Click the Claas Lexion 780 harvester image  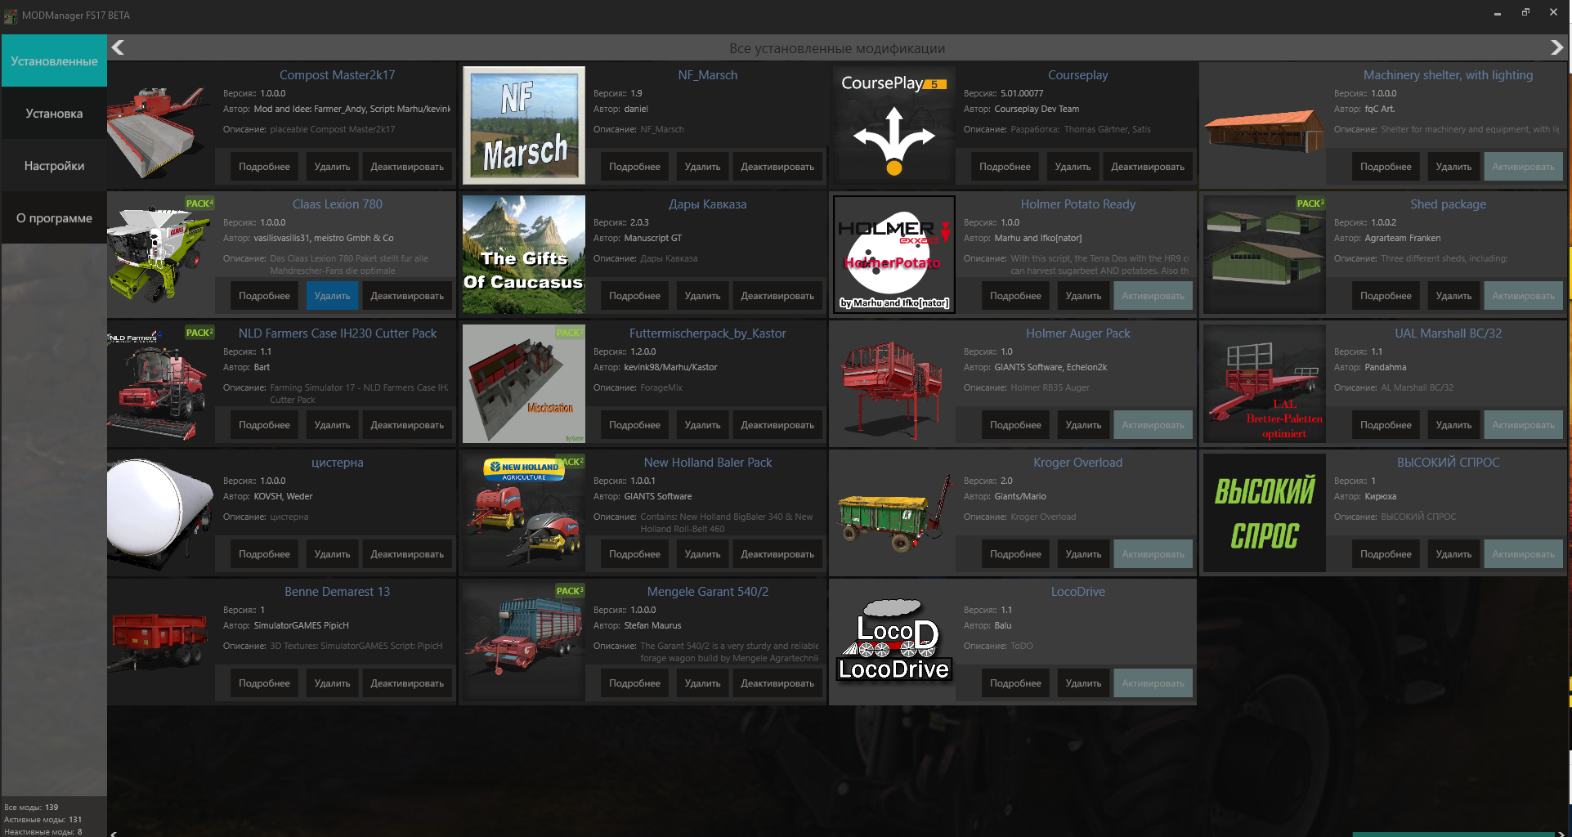(160, 254)
